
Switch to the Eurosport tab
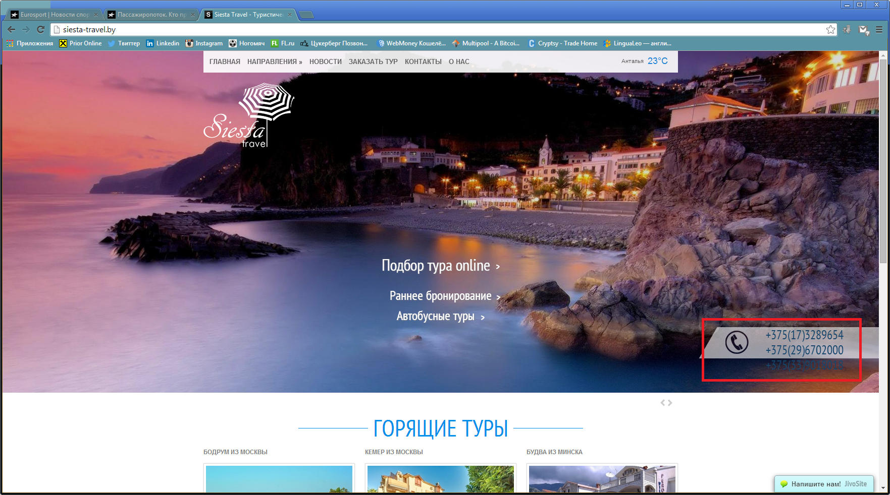pyautogui.click(x=54, y=15)
